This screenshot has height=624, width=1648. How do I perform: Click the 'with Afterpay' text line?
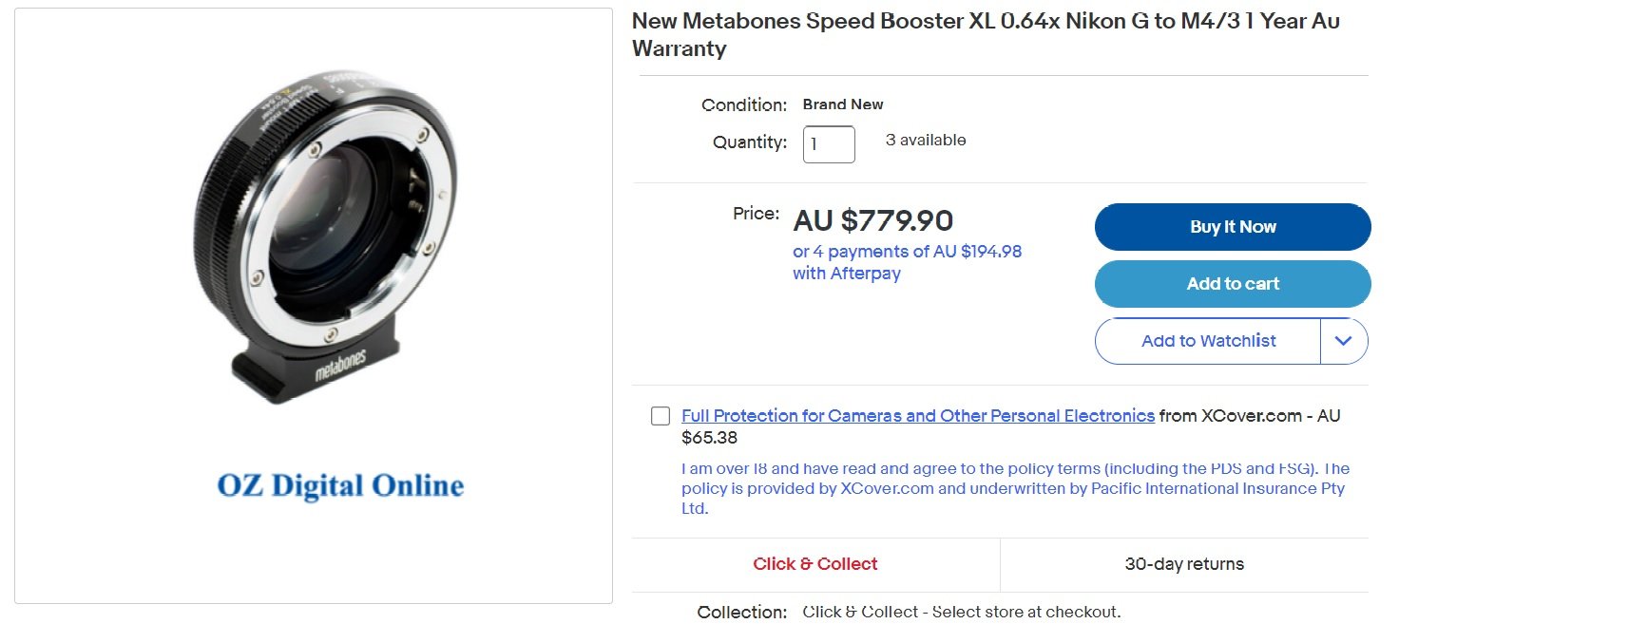(847, 274)
